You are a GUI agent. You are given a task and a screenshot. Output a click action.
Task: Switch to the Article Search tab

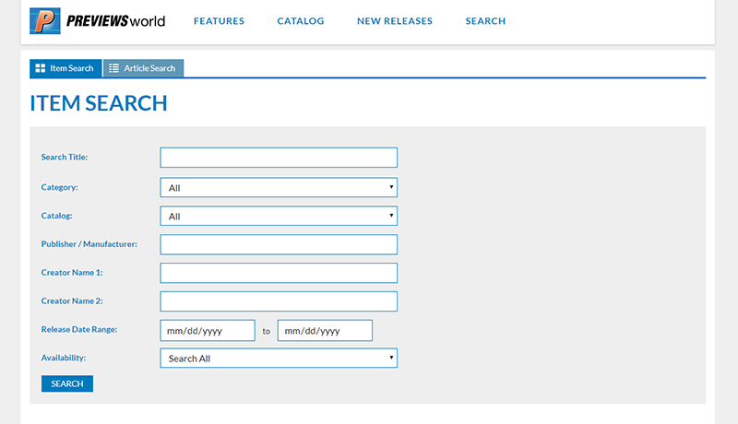[143, 68]
